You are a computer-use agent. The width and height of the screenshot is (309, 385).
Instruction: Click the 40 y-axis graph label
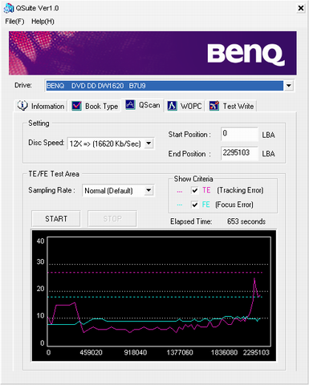click(x=40, y=241)
